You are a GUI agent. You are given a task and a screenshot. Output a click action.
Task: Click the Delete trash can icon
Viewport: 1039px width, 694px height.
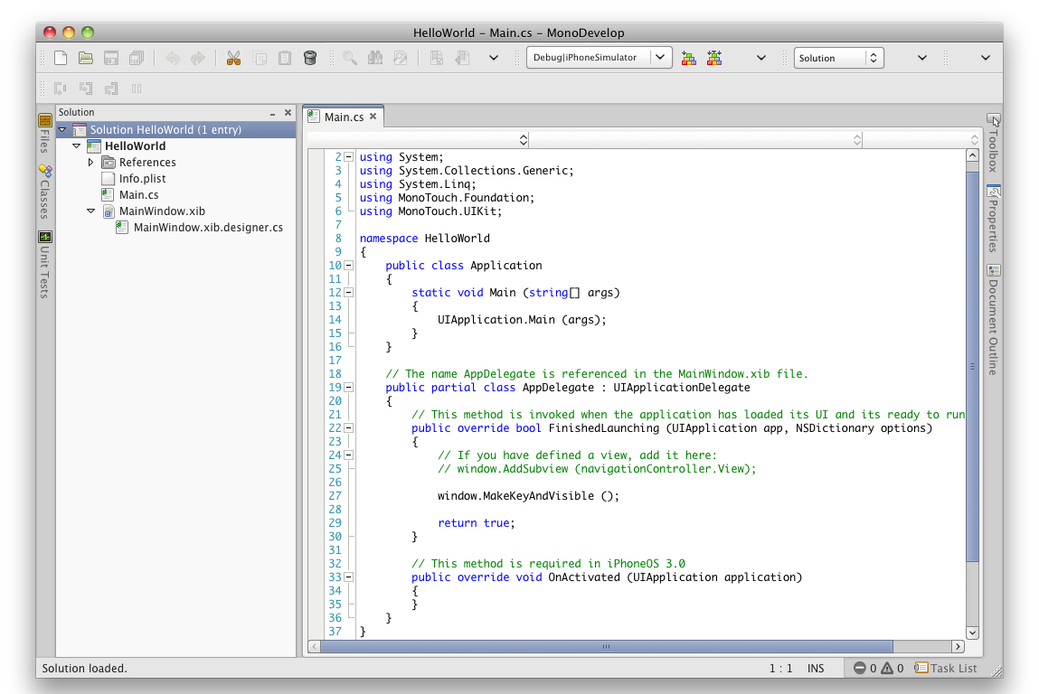tap(309, 58)
